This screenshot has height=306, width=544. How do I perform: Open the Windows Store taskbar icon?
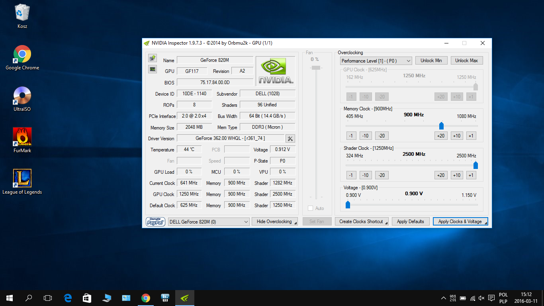[x=87, y=298]
